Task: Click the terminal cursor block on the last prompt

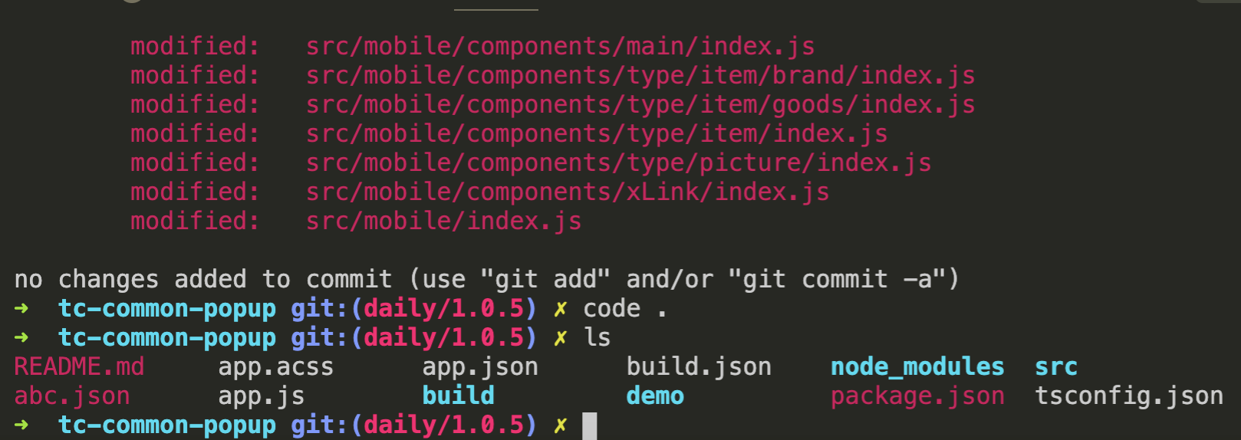Action: (590, 426)
